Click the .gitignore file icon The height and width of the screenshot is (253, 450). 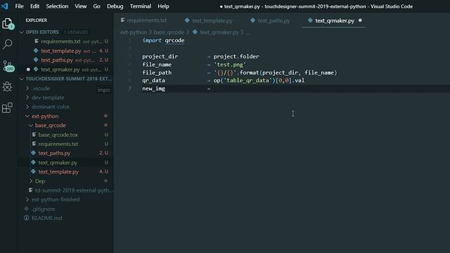[27, 209]
